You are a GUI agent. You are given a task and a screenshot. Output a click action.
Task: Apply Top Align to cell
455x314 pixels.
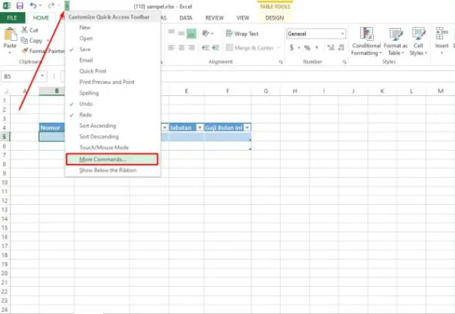pyautogui.click(x=171, y=33)
